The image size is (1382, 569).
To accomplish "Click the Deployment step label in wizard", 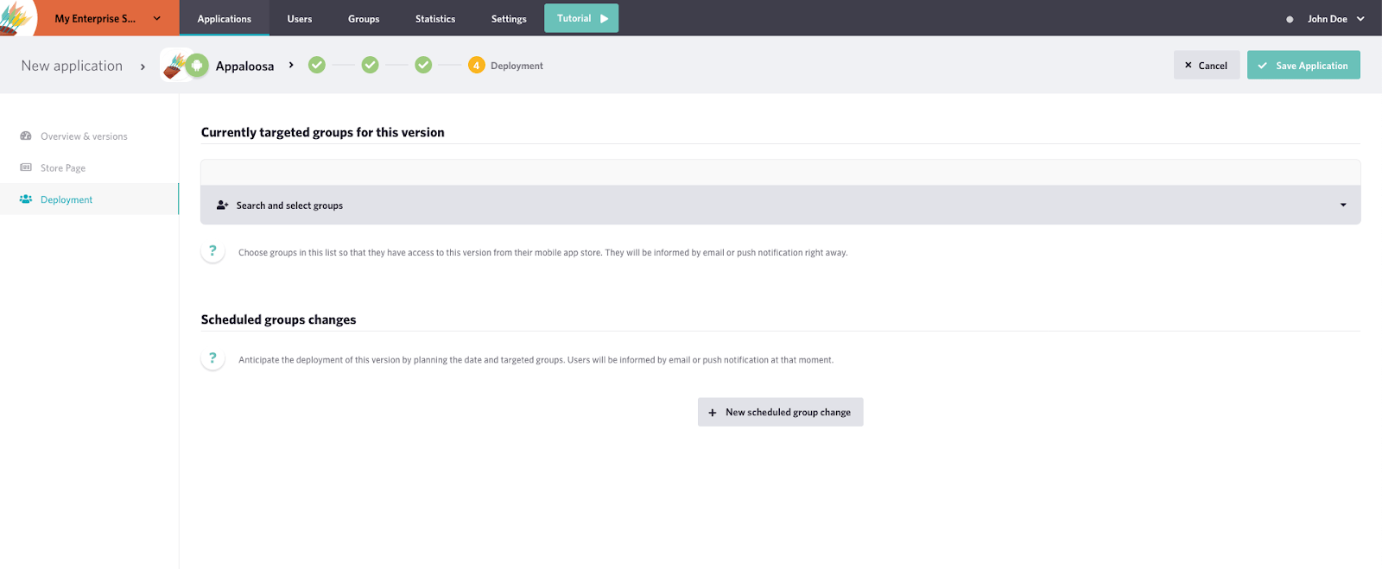I will pyautogui.click(x=517, y=66).
